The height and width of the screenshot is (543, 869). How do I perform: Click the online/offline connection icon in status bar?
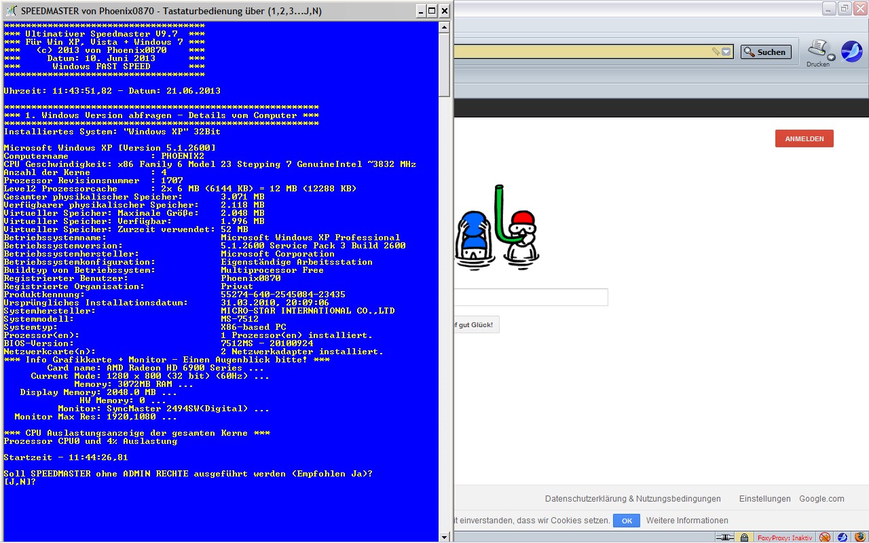pos(725,537)
